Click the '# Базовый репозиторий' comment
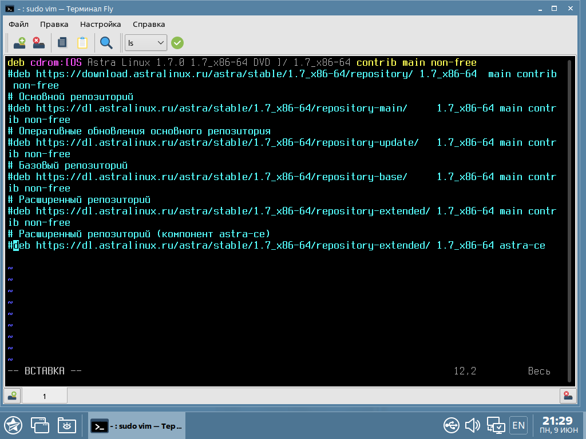The image size is (586, 439). pyautogui.click(x=68, y=165)
